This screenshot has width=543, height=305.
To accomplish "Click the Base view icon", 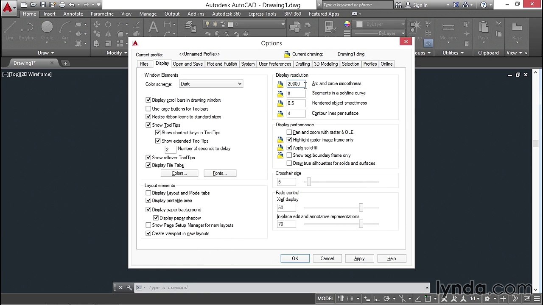I will (x=517, y=30).
